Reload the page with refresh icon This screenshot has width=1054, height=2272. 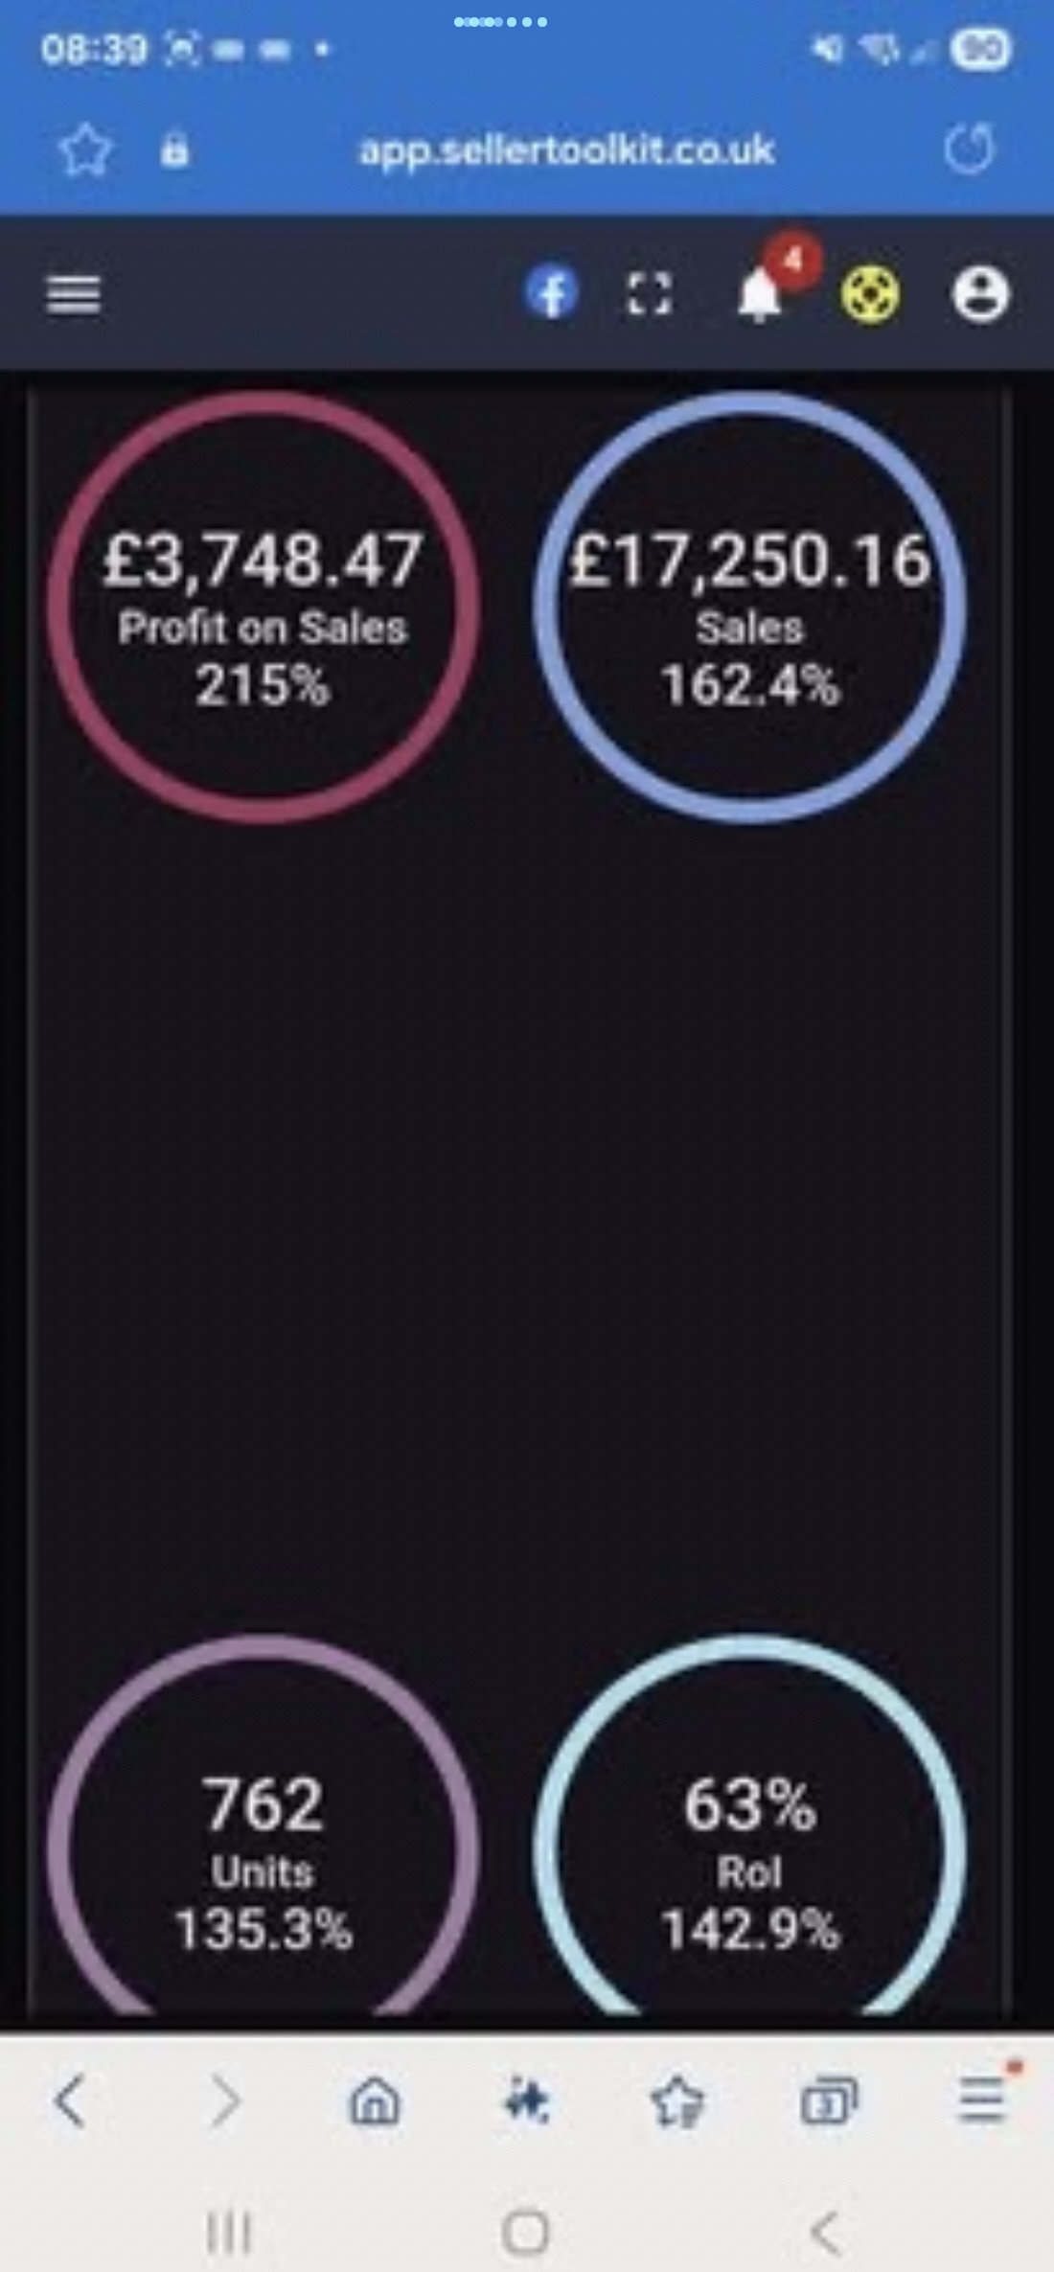970,149
